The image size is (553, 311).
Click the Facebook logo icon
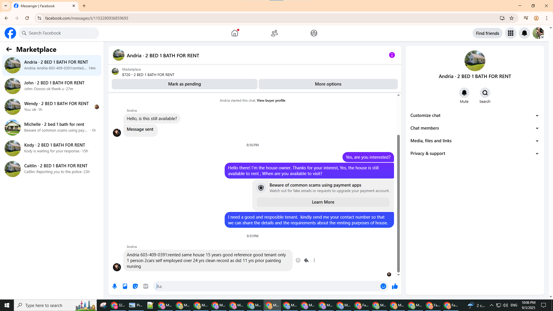pos(10,33)
